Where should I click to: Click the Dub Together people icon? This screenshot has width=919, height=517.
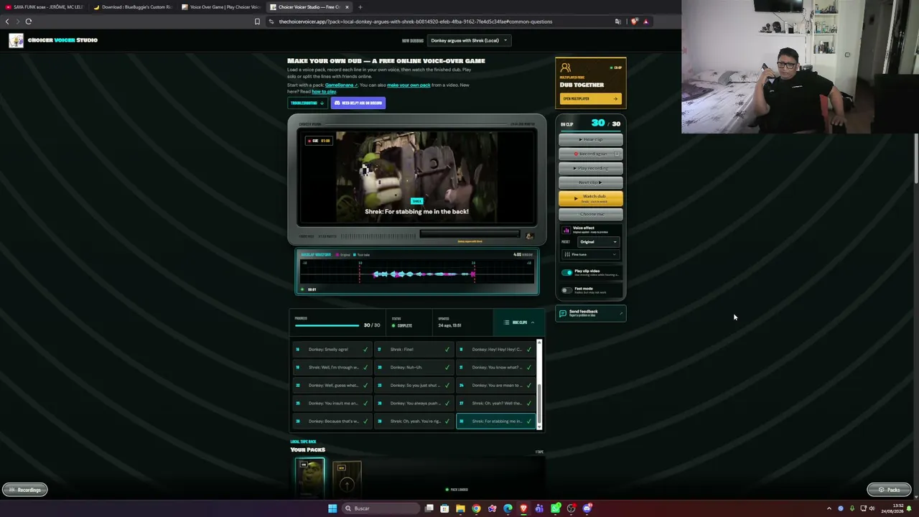pyautogui.click(x=566, y=68)
